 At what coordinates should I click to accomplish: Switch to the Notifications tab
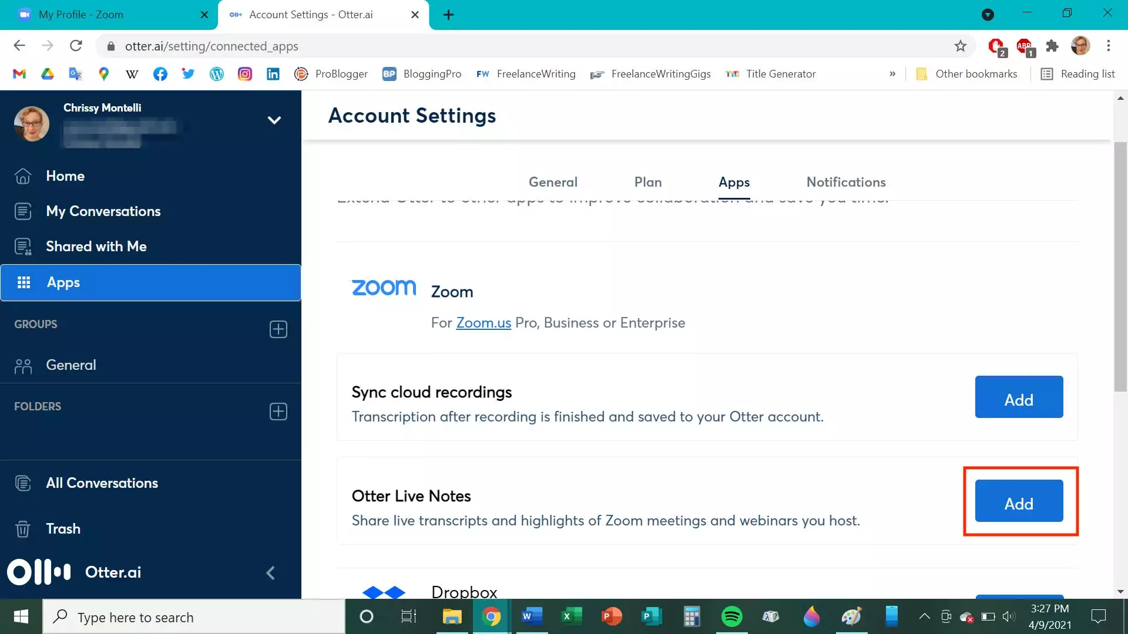click(846, 182)
